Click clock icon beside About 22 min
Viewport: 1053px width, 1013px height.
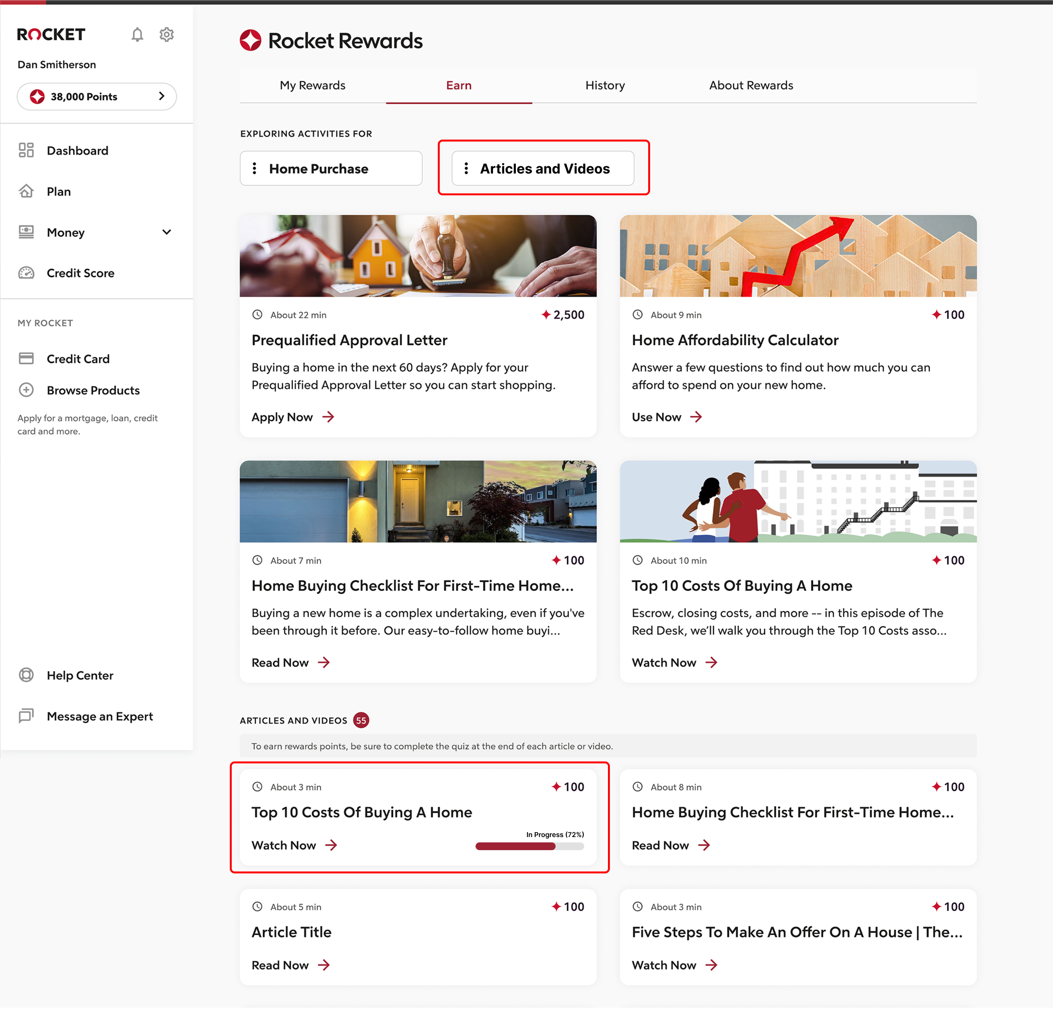point(257,315)
